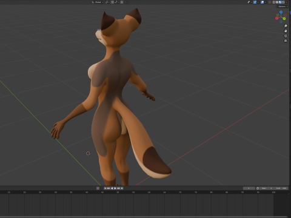291x218 pixels.
Task: Toggle viewport overlays
Action: [263, 2]
